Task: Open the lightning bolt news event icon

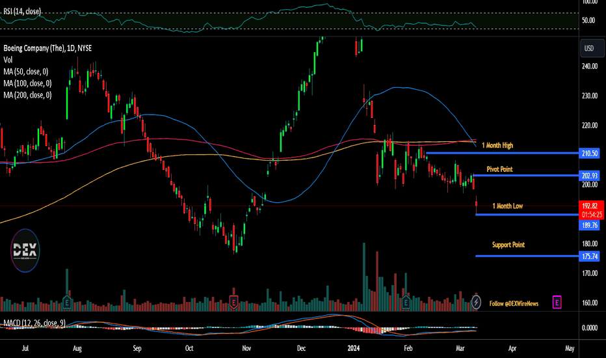Action: [x=476, y=301]
